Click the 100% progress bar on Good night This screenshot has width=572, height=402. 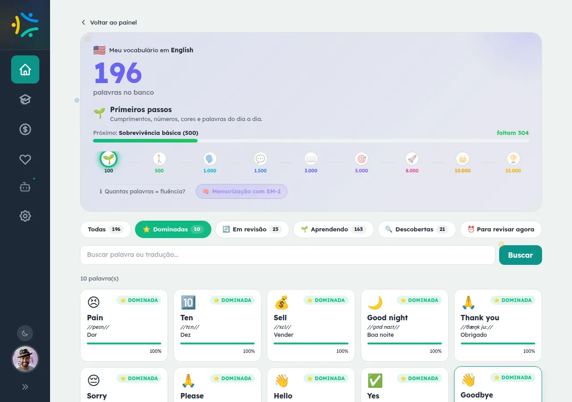[404, 343]
